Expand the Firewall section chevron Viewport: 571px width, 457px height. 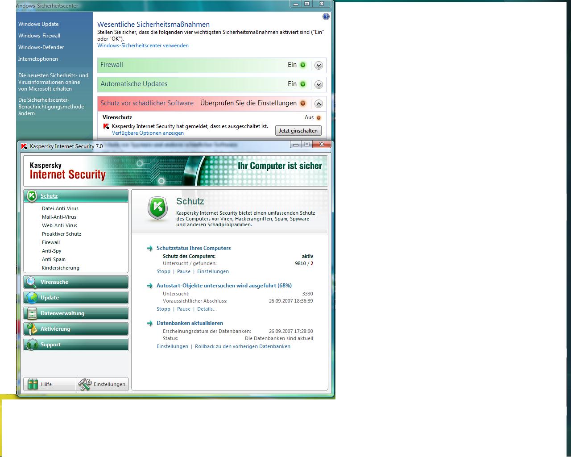point(319,65)
